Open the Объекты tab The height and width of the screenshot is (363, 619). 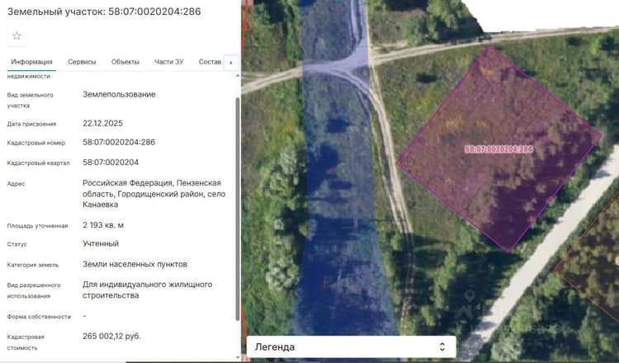coord(125,62)
